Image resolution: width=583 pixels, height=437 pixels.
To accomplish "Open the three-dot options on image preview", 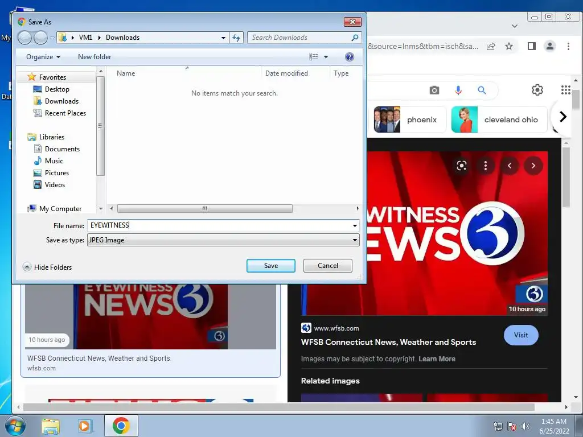I will point(486,166).
